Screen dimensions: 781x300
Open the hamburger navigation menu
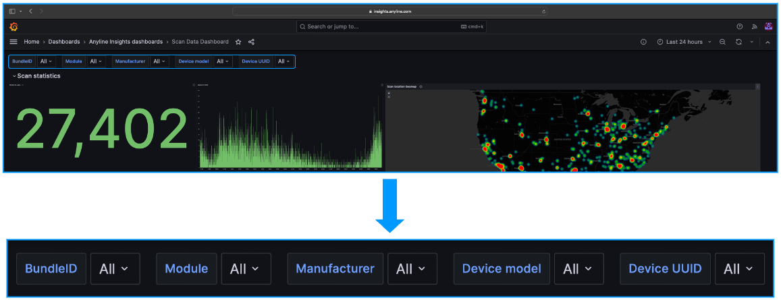14,42
